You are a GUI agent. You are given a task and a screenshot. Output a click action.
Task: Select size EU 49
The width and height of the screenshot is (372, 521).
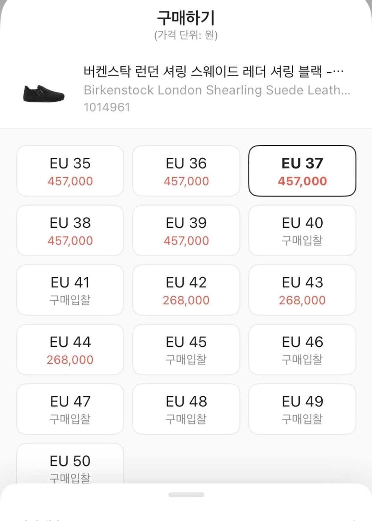302,409
